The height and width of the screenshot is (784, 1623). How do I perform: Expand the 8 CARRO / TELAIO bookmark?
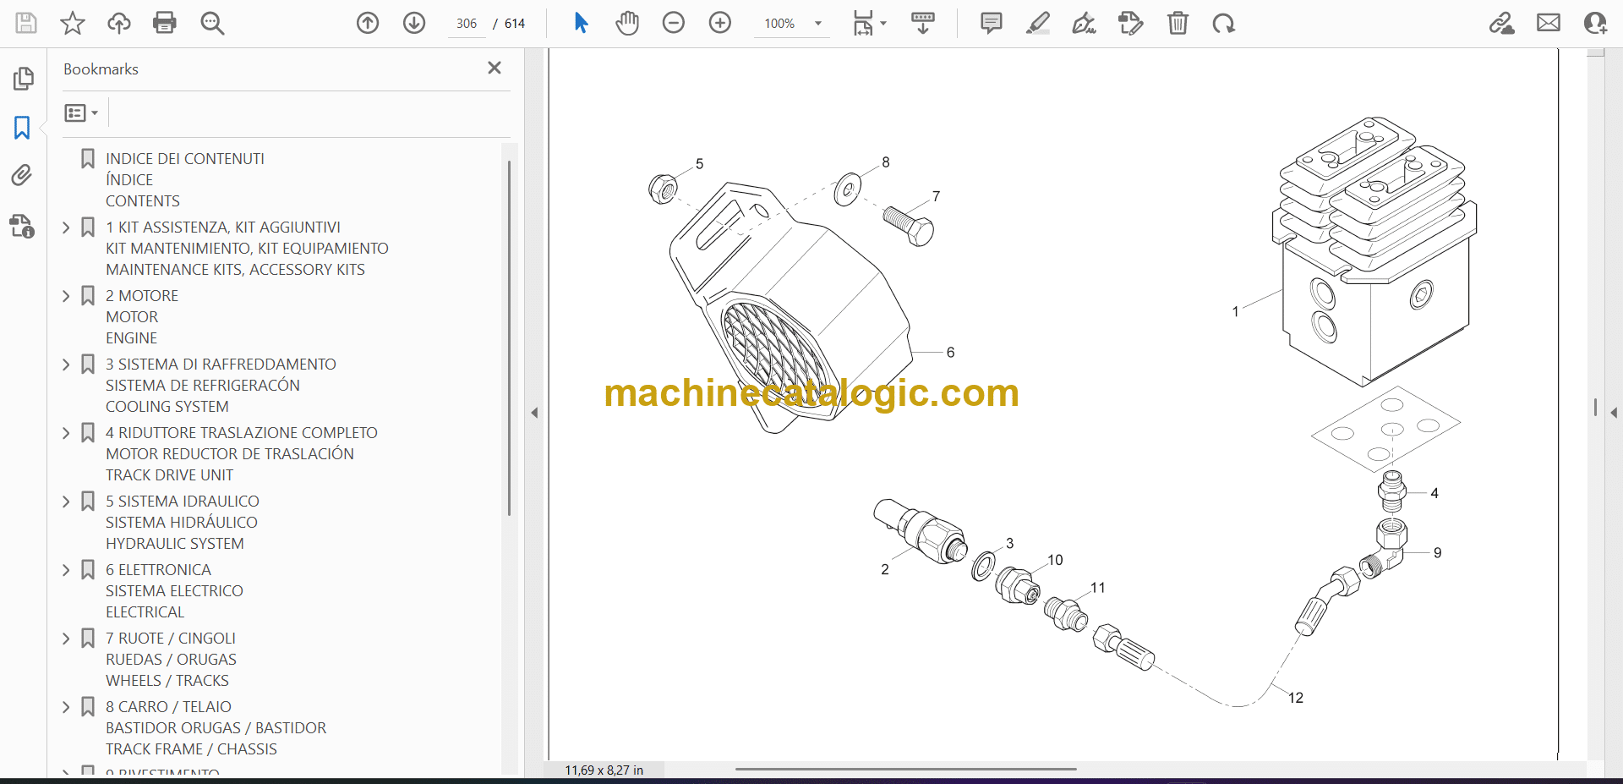pos(66,707)
